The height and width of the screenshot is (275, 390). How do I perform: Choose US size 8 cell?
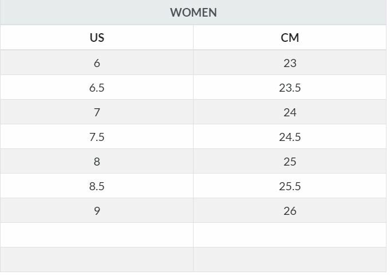coord(97,161)
